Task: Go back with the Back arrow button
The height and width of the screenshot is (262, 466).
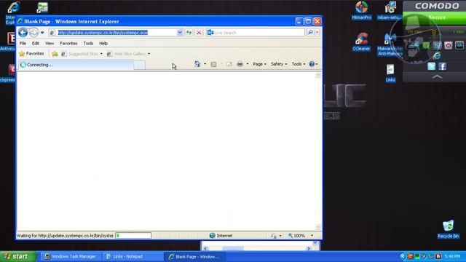Action: pos(23,32)
